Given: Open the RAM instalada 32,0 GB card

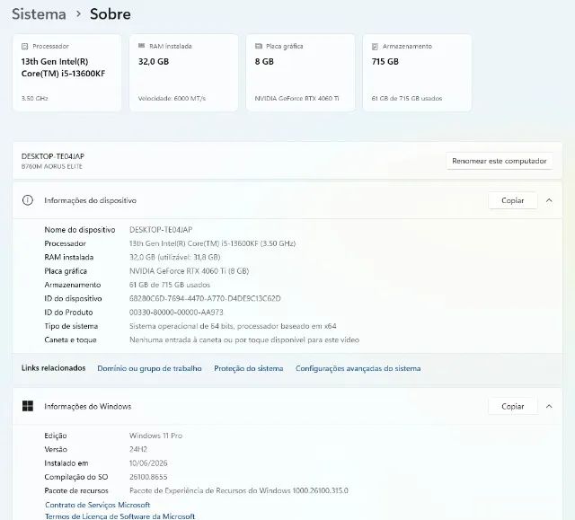Looking at the screenshot, I should (183, 73).
